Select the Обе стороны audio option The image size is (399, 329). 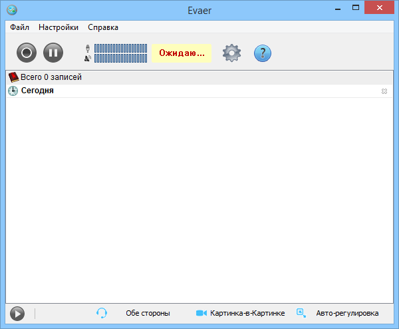148,313
